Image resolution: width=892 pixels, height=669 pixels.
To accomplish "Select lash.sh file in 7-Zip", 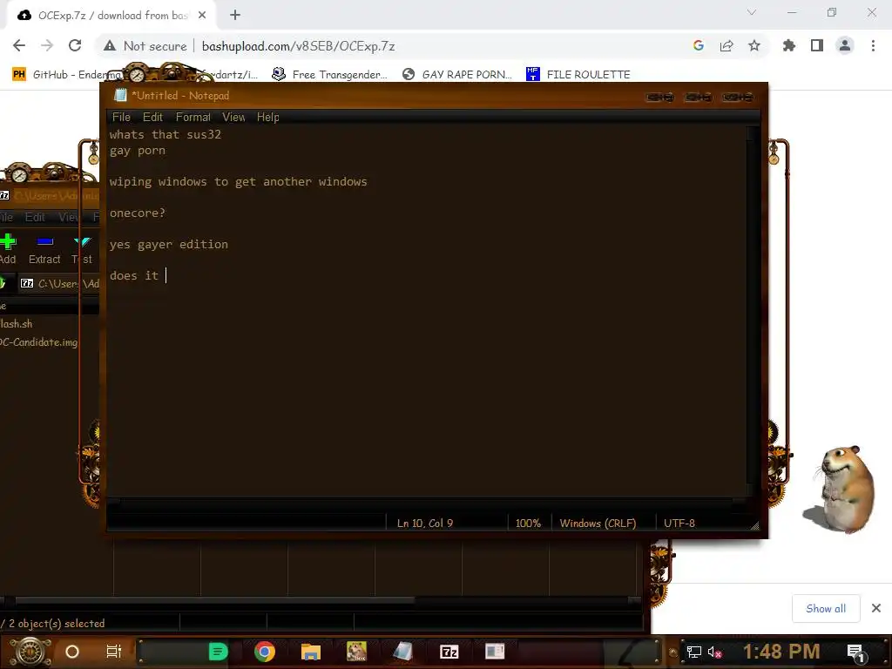I will tap(17, 324).
